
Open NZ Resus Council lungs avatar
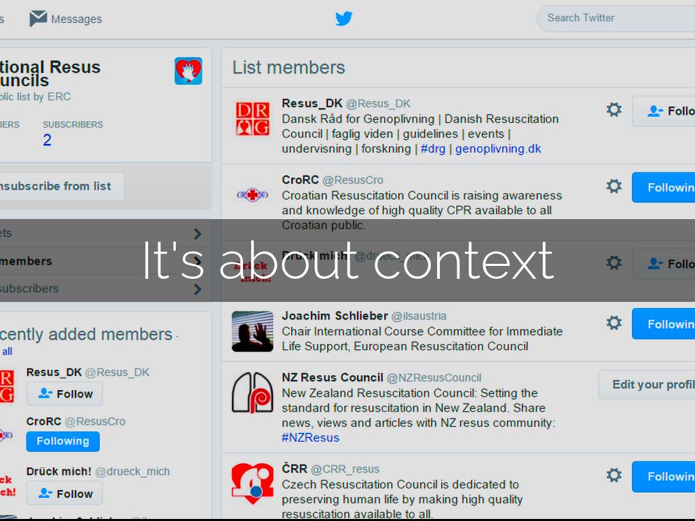coord(252,392)
